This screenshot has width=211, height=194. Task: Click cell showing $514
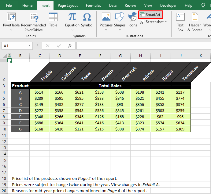tap(40, 92)
